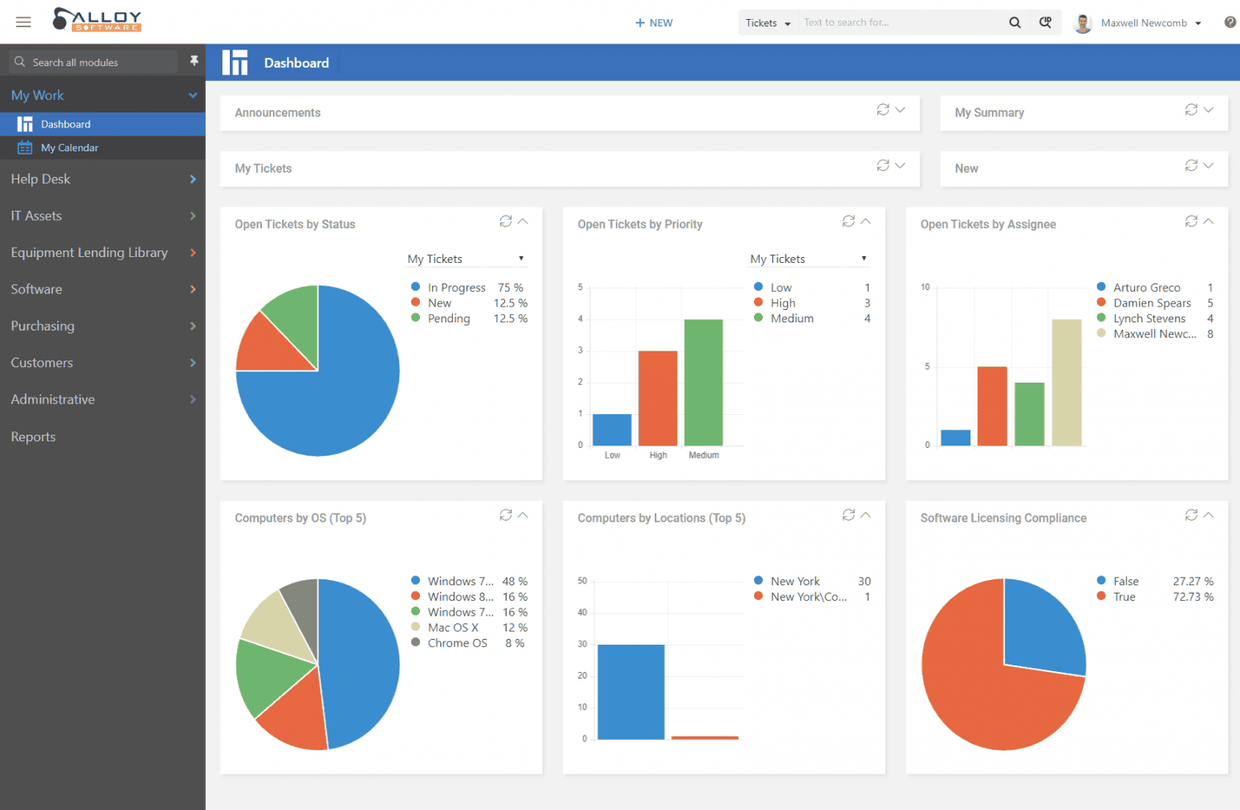Collapse the My Work sidebar section

tap(192, 95)
